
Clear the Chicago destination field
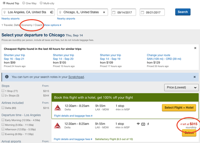click(104, 12)
